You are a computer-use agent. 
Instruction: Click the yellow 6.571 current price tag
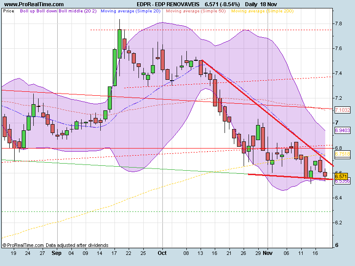tap(341, 176)
